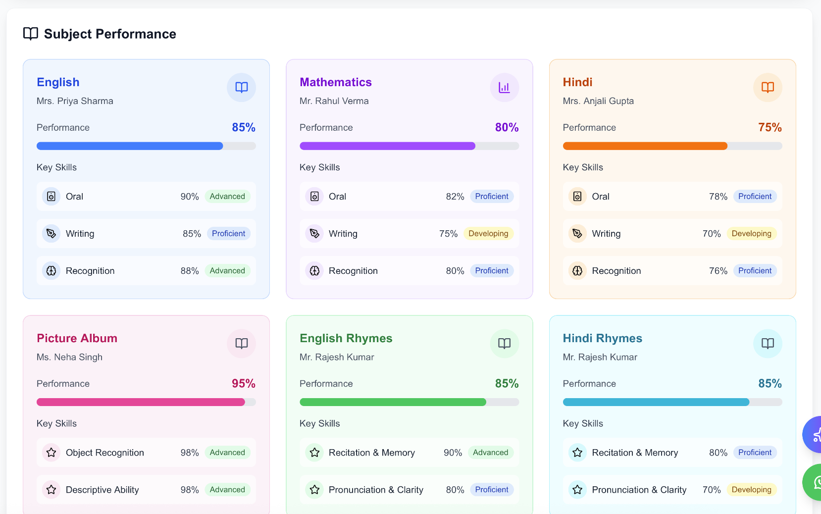This screenshot has height=514, width=821.
Task: Click the Pronunciation & Clarity row in English Rhymes
Action: tap(409, 490)
